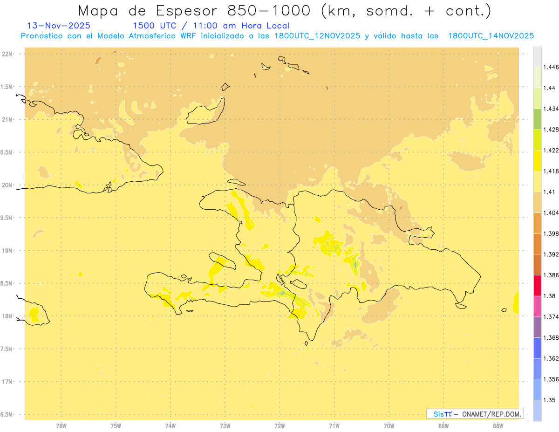559x432 pixels.
Task: Pick the blue swatch between 1.368 and 1.362
Action: 537,348
